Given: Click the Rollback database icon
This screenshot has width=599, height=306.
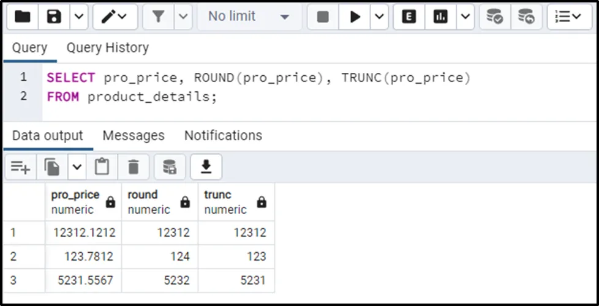Looking at the screenshot, I should (x=526, y=17).
